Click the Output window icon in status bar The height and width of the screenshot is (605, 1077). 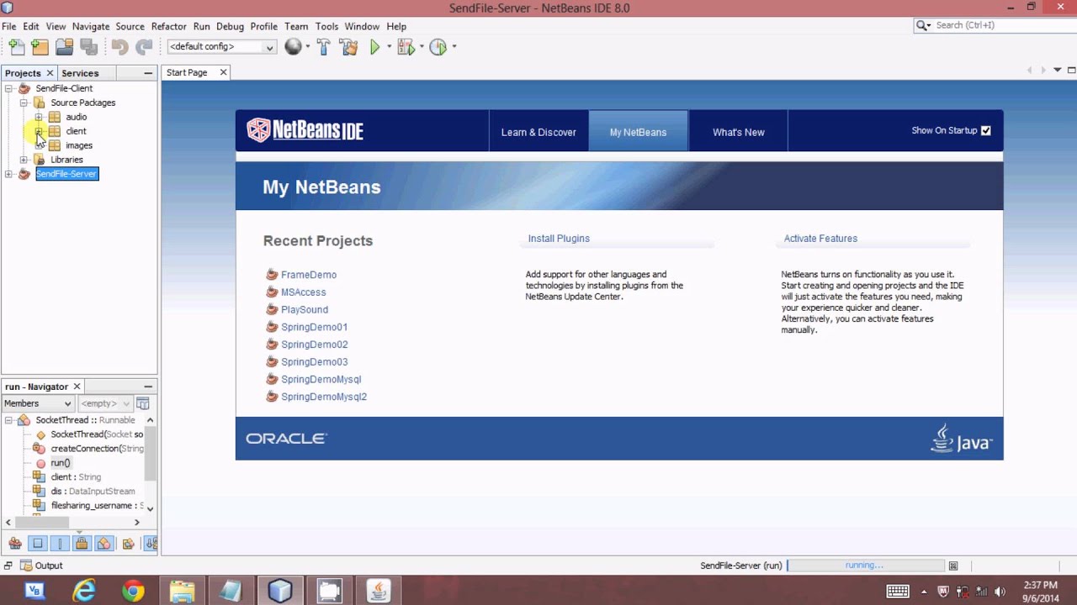[26, 566]
